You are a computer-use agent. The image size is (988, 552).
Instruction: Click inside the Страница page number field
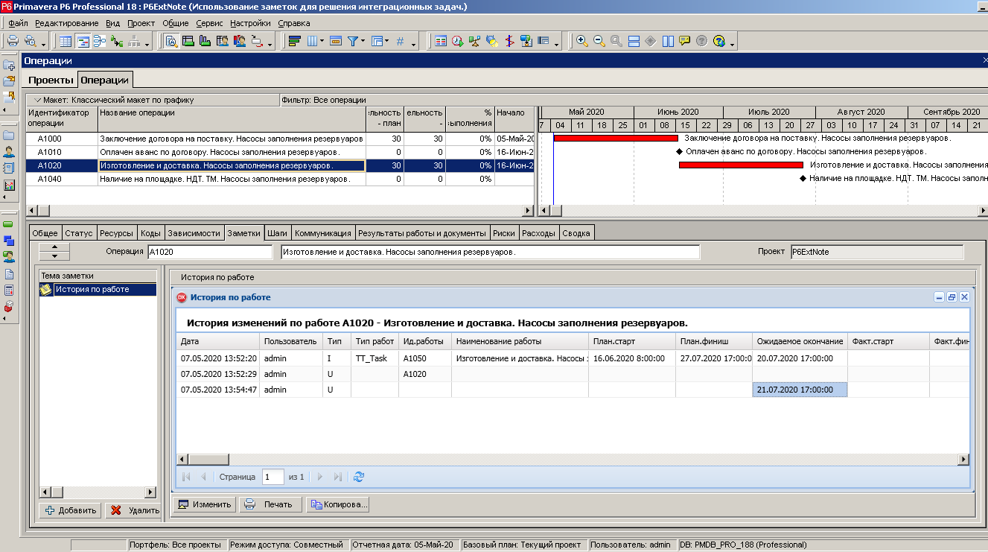click(x=272, y=477)
